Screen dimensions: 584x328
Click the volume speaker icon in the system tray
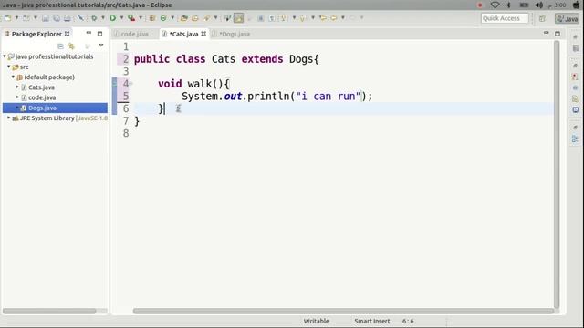coord(538,5)
